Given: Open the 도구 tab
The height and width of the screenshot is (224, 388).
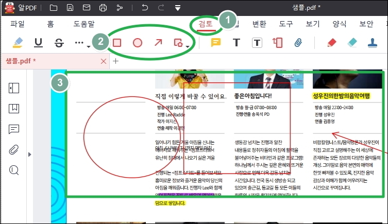Looking at the screenshot, I should tap(286, 24).
